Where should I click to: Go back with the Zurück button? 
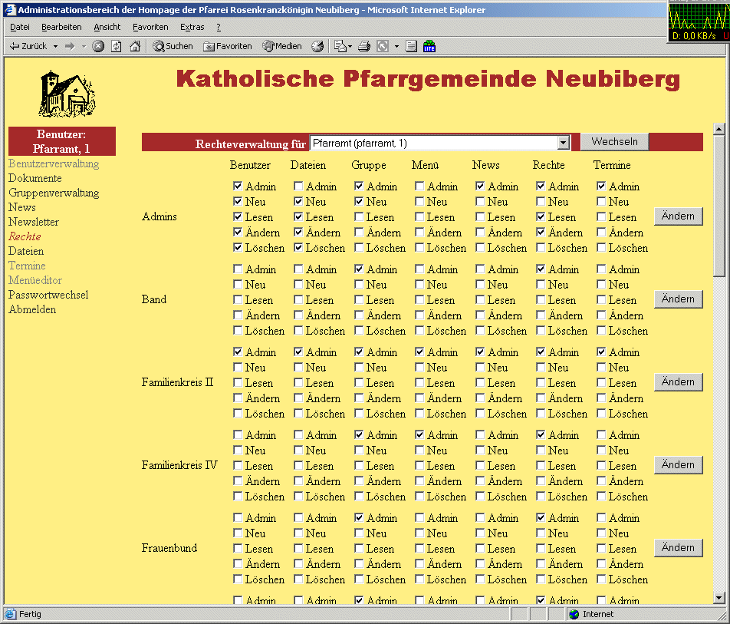28,46
